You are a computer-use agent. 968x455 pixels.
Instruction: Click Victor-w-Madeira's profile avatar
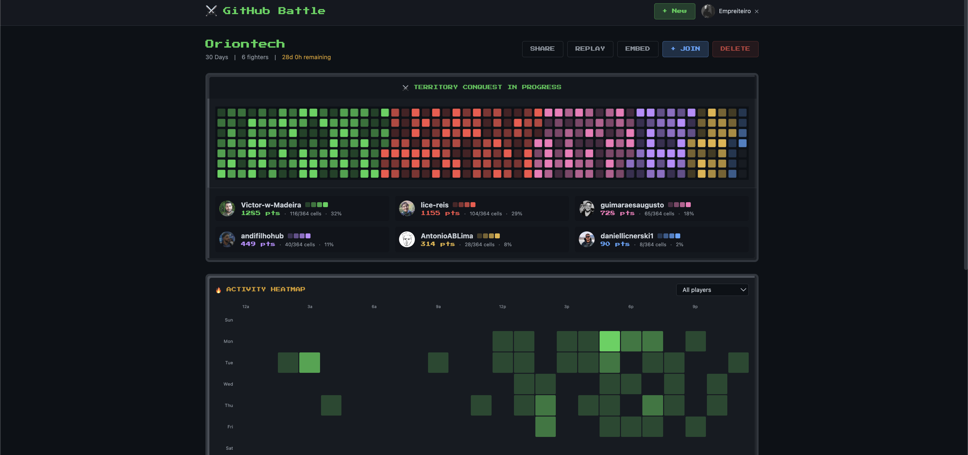(x=227, y=208)
